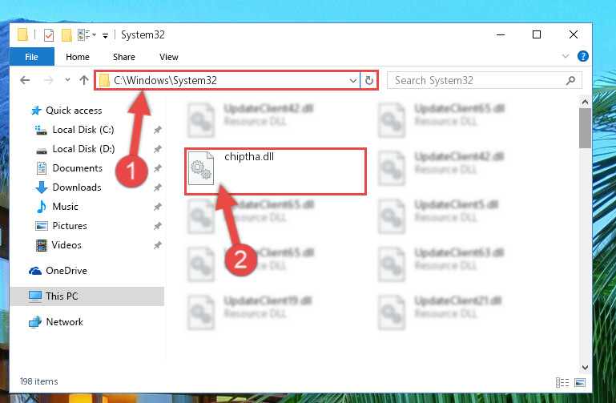The width and height of the screenshot is (616, 403).
Task: Open recent locations dropdown arrow
Action: [67, 80]
